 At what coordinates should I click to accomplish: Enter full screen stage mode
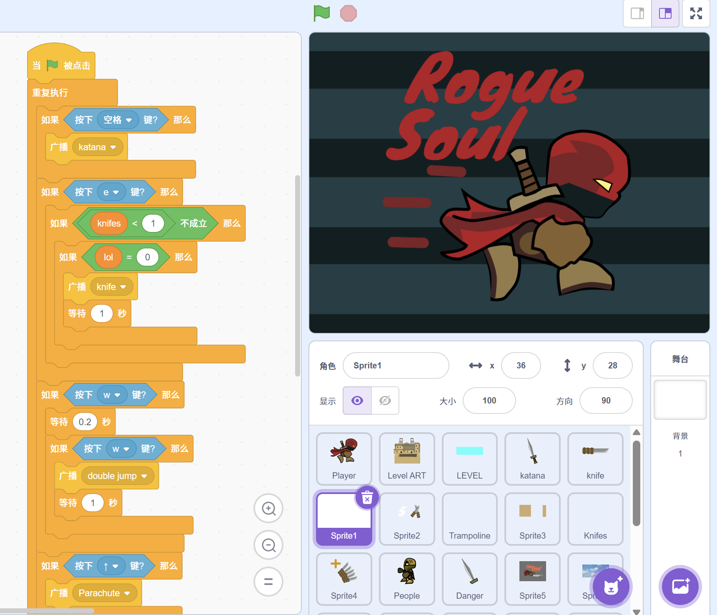coord(696,13)
